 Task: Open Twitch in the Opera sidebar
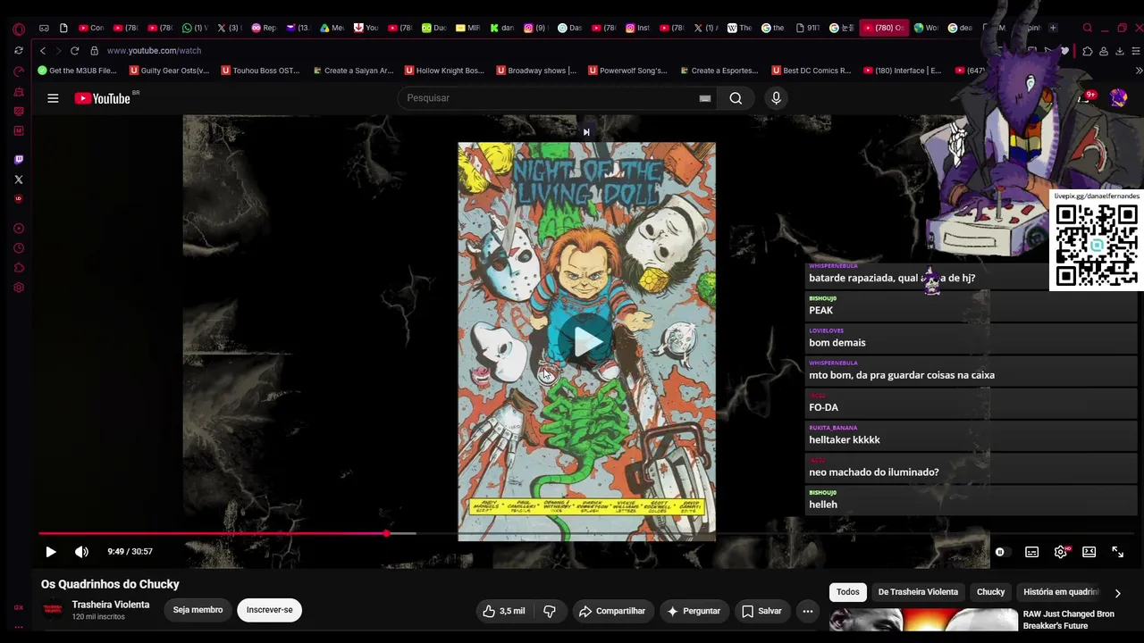point(19,160)
